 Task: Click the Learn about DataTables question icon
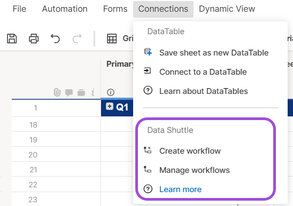(148, 91)
